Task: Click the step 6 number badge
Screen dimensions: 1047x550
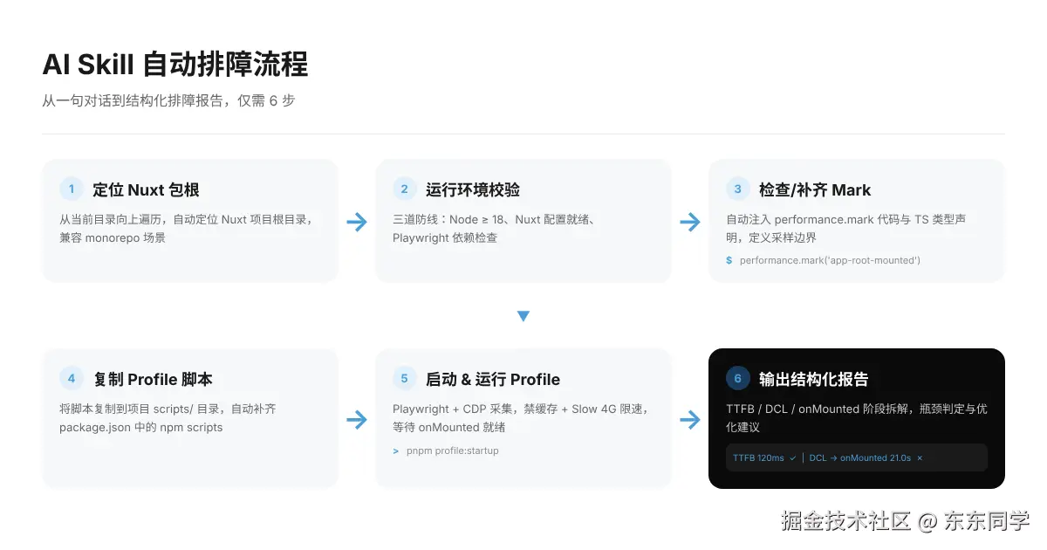Action: (738, 379)
